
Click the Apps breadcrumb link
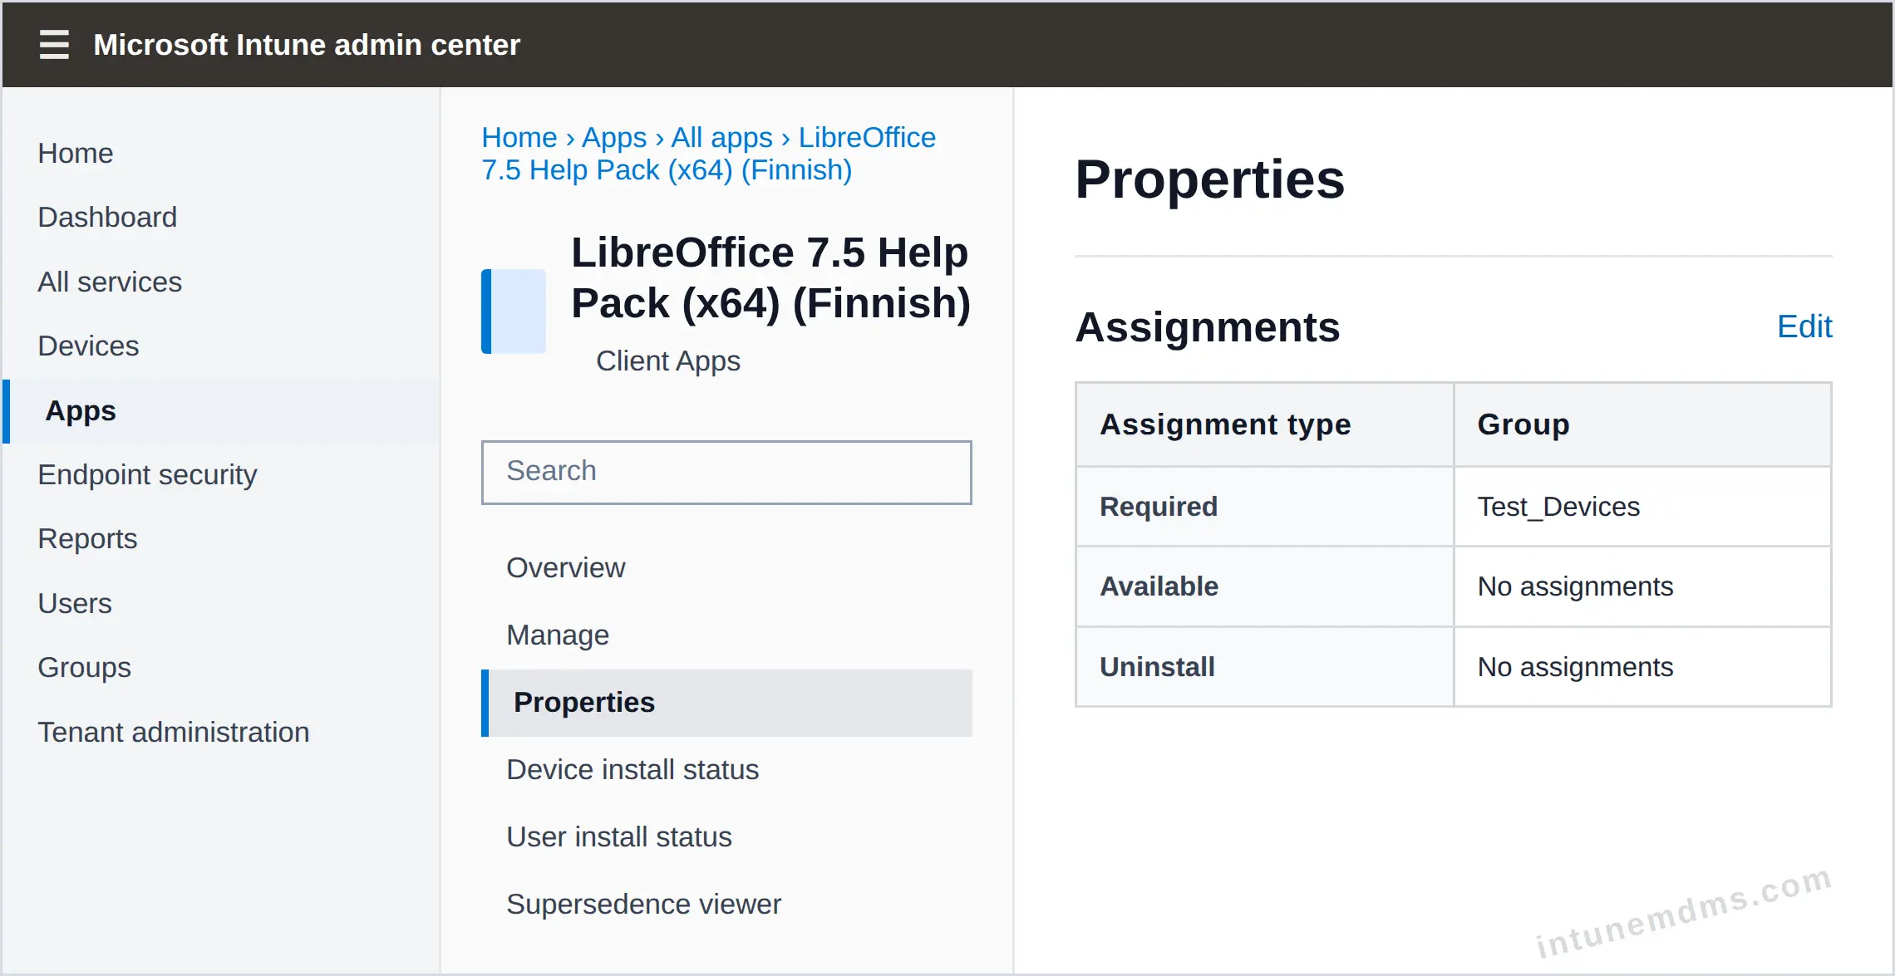coord(614,137)
